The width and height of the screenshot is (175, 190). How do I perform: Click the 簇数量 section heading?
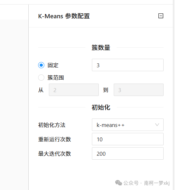(101, 48)
